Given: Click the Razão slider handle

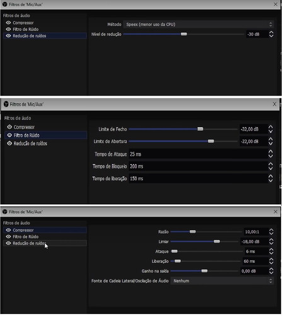Looking at the screenshot, I should coord(193,232).
